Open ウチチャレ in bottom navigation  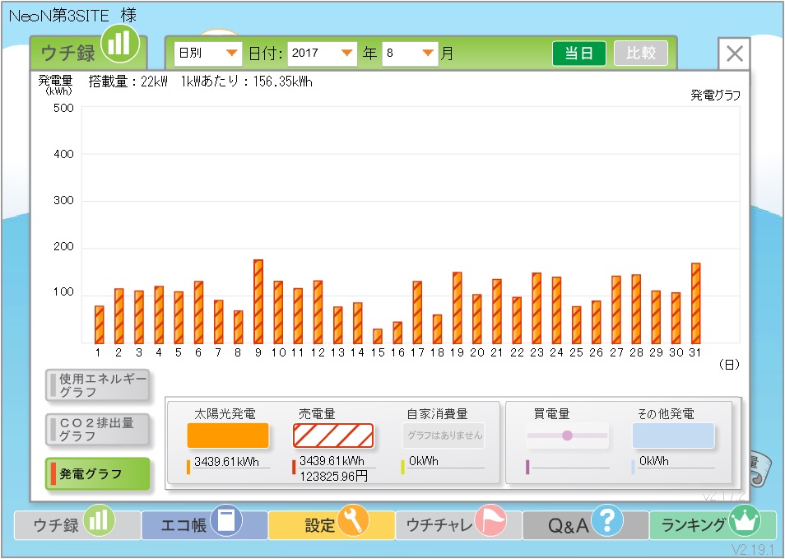(458, 524)
